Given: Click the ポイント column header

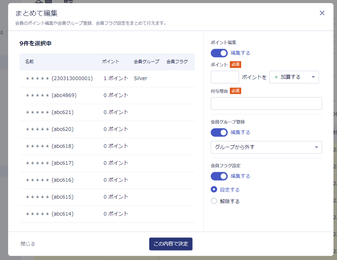Looking at the screenshot, I should pyautogui.click(x=110, y=61).
